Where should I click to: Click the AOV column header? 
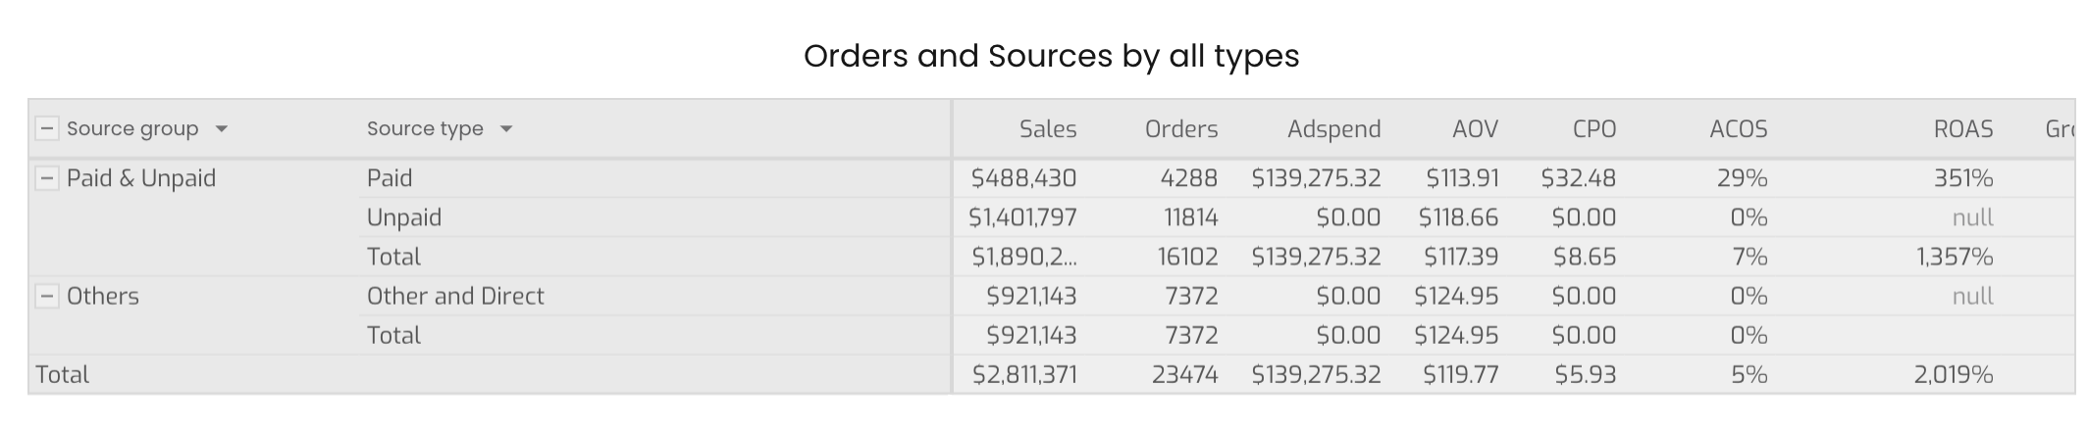(x=1475, y=129)
